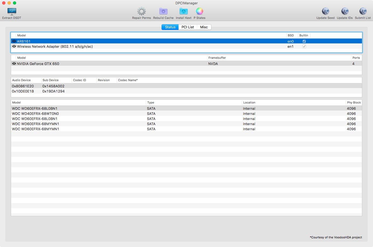The height and width of the screenshot is (247, 373).
Task: Switch to the PCI List tab
Action: coord(187,27)
